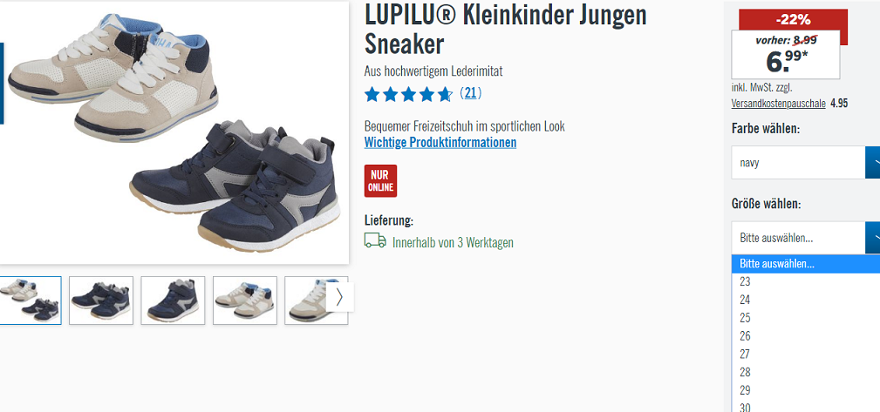Select the third thumbnail of single navy sneaker
The height and width of the screenshot is (412, 880).
click(x=173, y=300)
